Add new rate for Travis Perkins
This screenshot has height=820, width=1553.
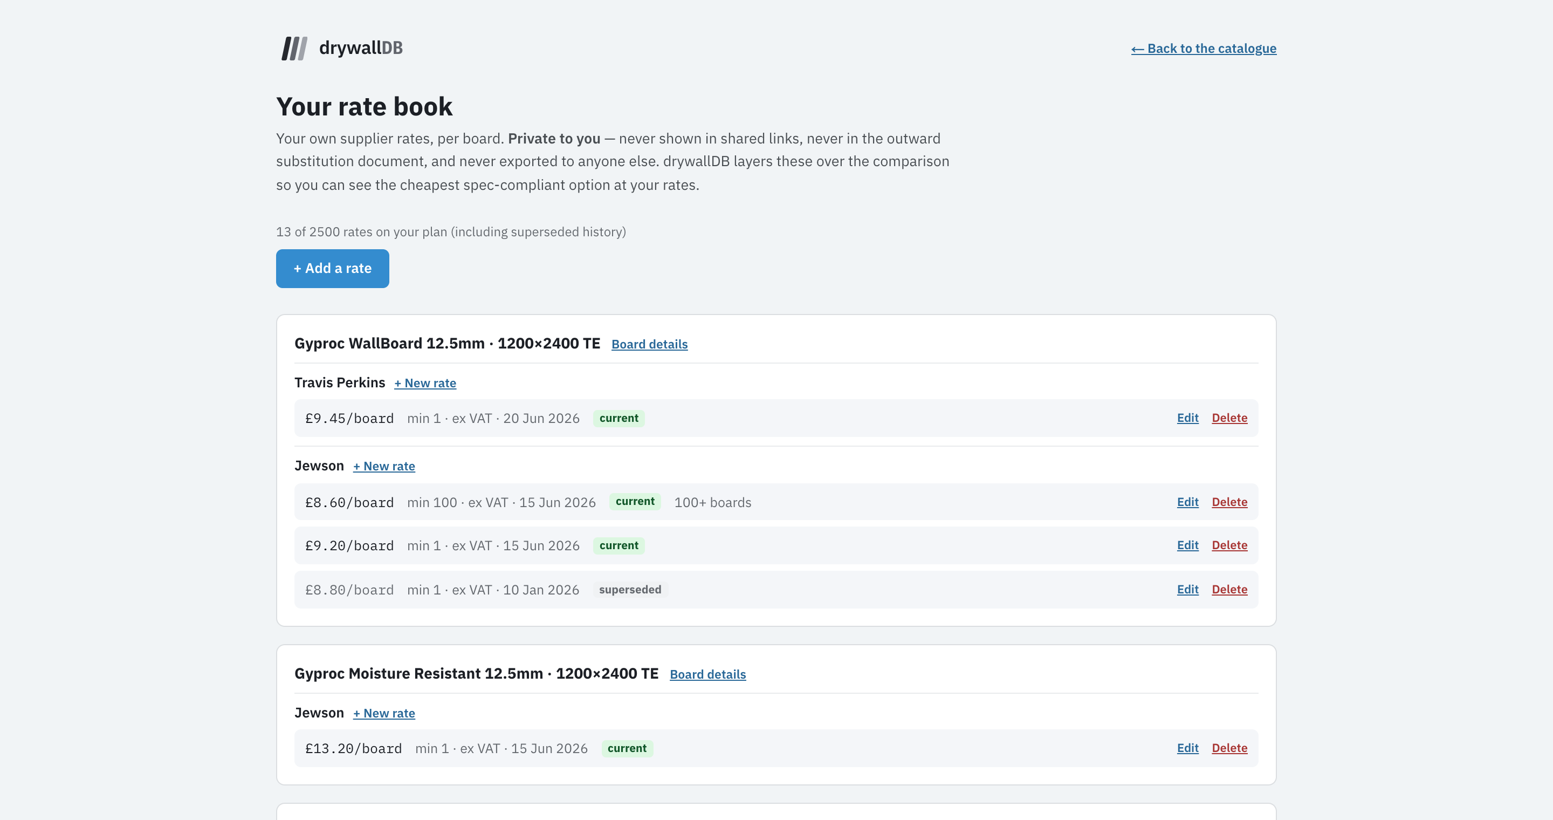(x=425, y=383)
